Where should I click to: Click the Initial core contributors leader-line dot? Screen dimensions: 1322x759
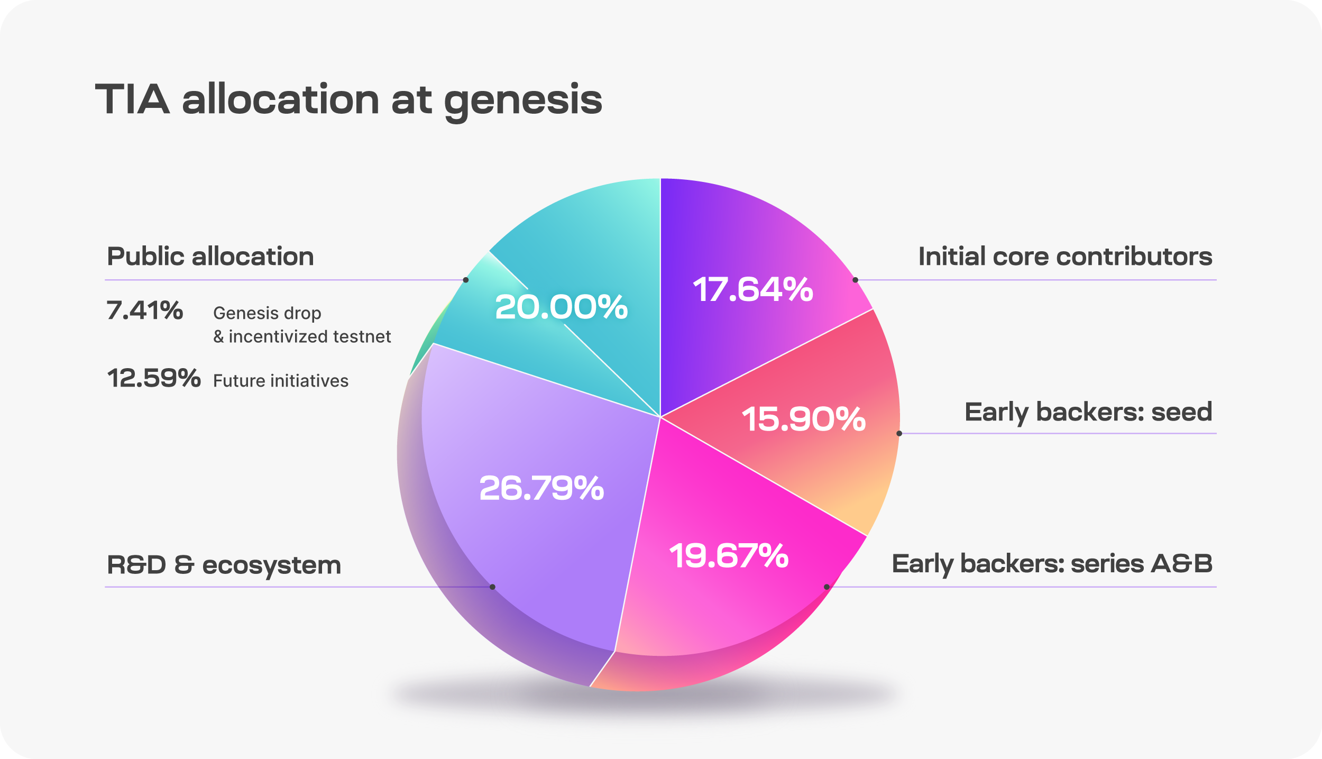(855, 280)
